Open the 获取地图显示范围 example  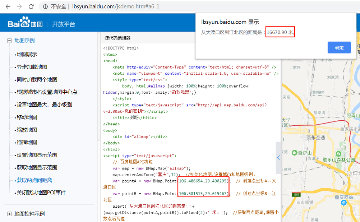coord(37,168)
